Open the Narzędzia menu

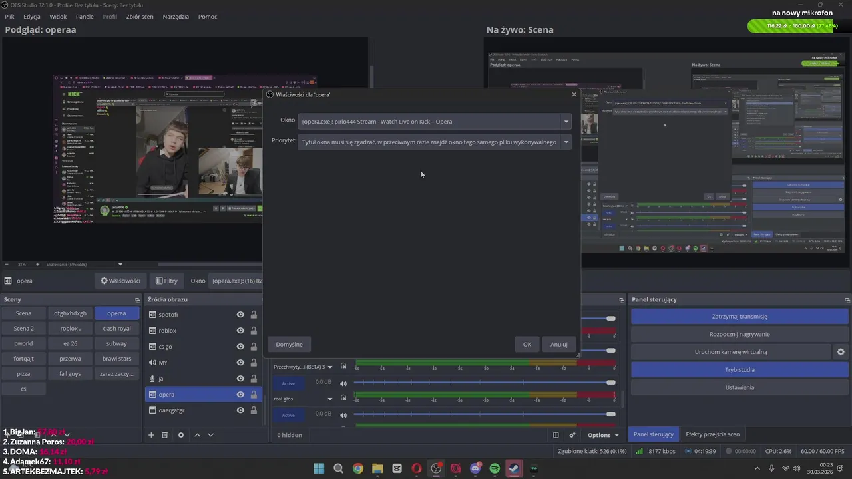pyautogui.click(x=176, y=17)
